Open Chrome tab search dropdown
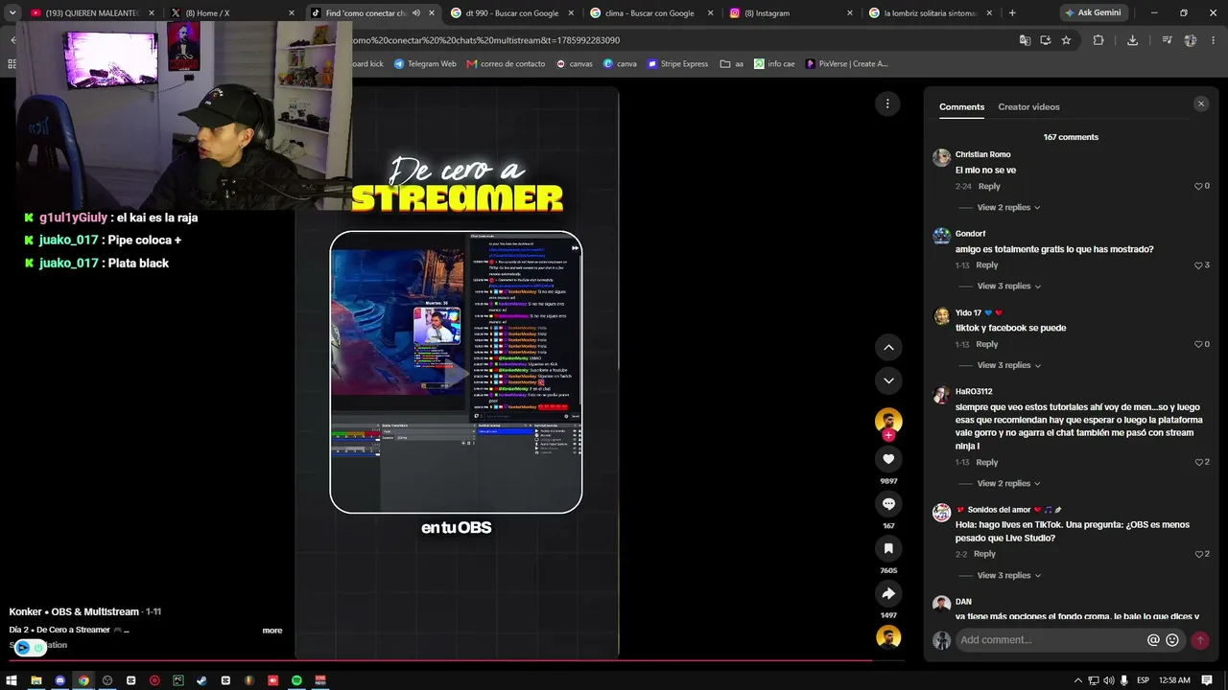The image size is (1228, 690). pyautogui.click(x=12, y=13)
